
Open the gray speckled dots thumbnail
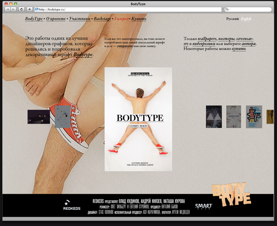pos(62,117)
